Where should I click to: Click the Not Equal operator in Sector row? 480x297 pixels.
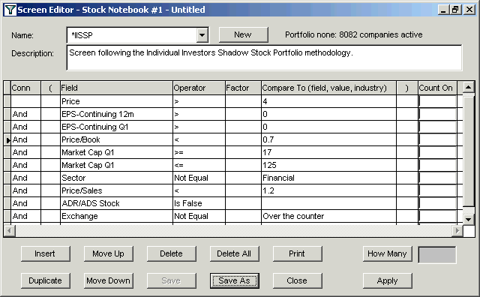199,178
